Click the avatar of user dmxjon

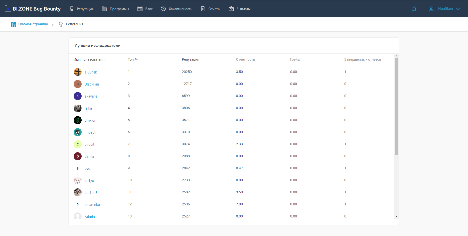(78, 120)
